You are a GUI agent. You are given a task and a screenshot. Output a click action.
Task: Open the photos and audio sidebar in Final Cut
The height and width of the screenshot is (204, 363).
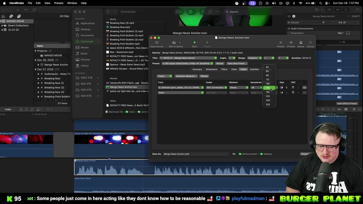[11, 16]
